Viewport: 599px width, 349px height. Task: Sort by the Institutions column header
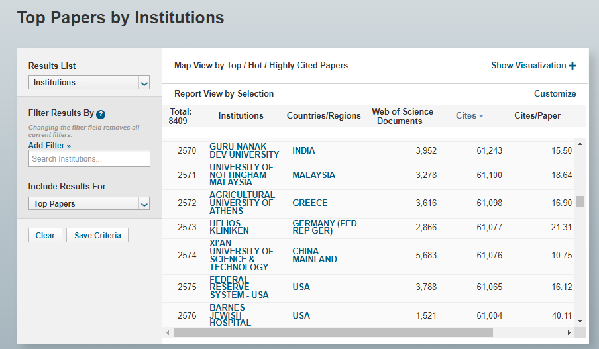click(x=241, y=116)
